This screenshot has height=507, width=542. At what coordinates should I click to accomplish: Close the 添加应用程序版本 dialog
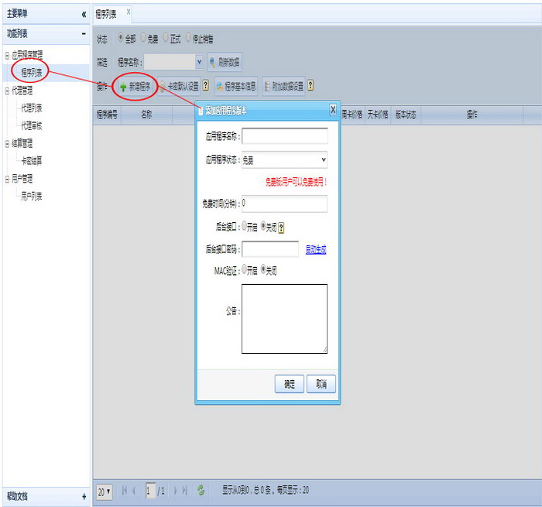(333, 110)
